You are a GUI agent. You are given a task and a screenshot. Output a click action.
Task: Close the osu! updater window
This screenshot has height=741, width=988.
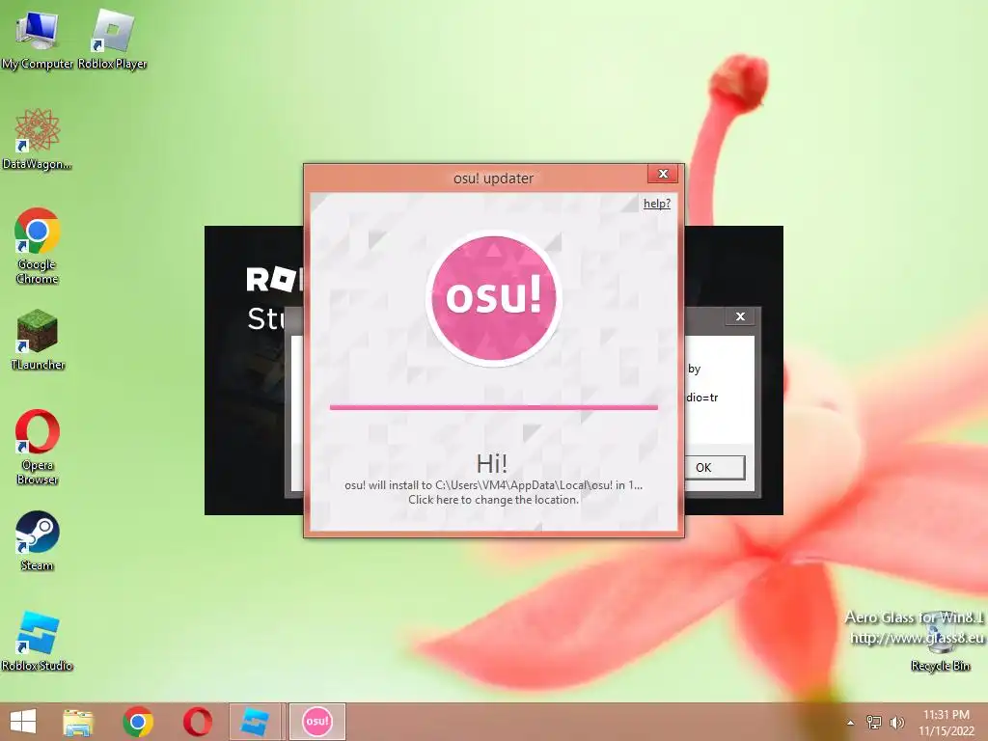coord(663,174)
